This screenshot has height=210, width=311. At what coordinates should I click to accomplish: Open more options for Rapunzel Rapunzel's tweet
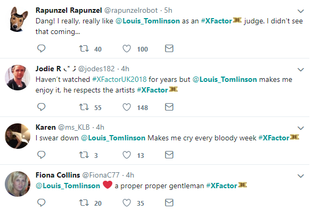301,11
